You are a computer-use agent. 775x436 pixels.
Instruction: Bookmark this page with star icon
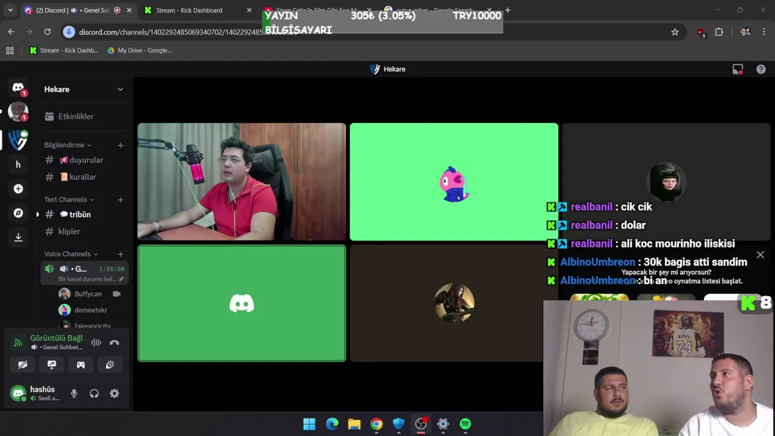pyautogui.click(x=675, y=32)
